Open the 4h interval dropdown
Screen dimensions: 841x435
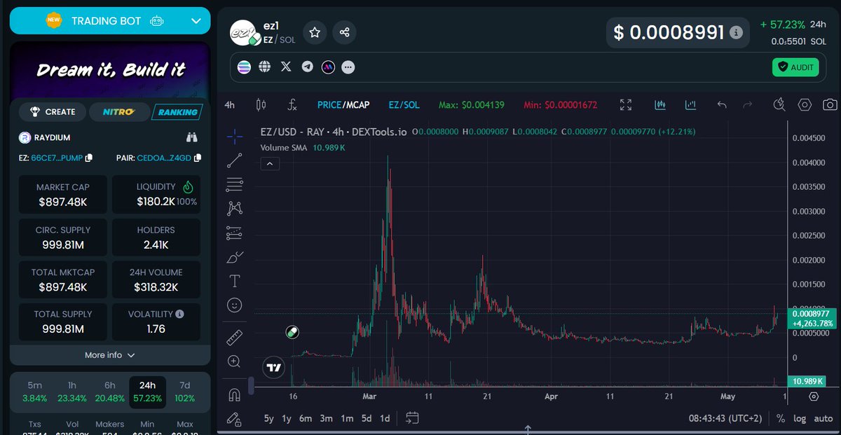(x=230, y=105)
